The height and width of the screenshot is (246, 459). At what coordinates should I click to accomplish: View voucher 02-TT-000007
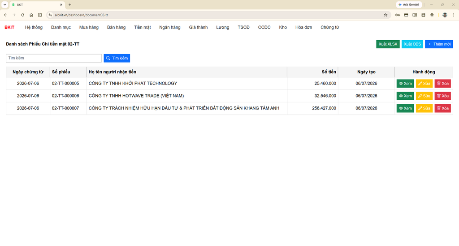(x=405, y=108)
